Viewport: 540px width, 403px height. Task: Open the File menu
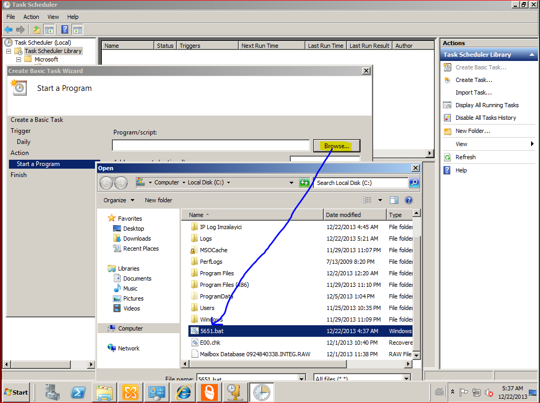coord(10,17)
